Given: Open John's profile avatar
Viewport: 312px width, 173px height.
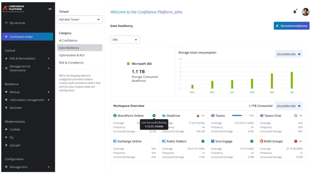Looking at the screenshot, I should [x=305, y=12].
